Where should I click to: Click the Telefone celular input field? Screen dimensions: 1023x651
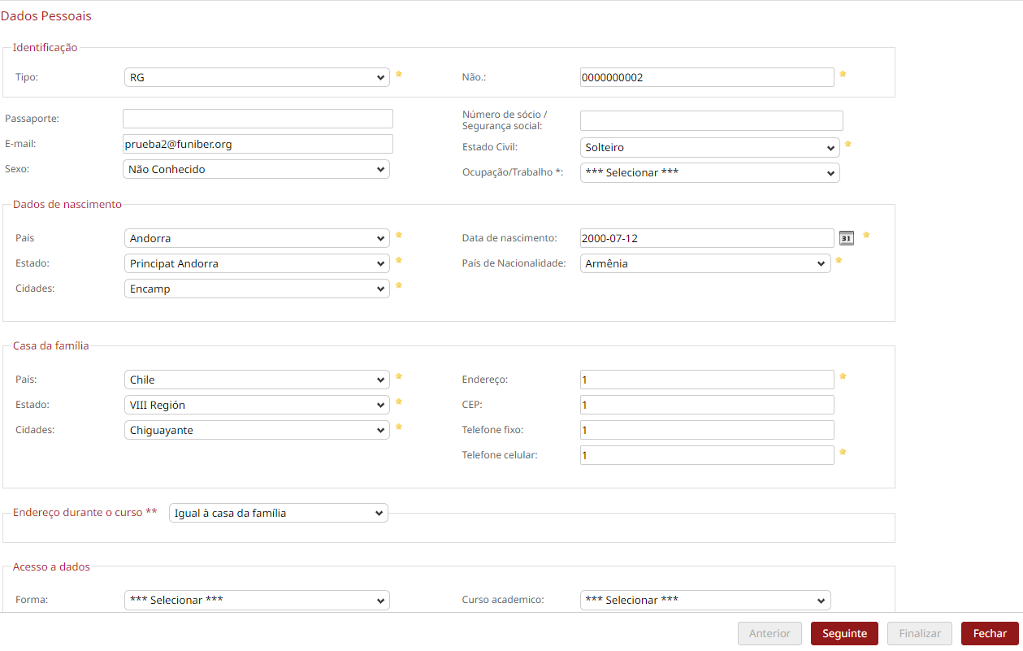[706, 455]
